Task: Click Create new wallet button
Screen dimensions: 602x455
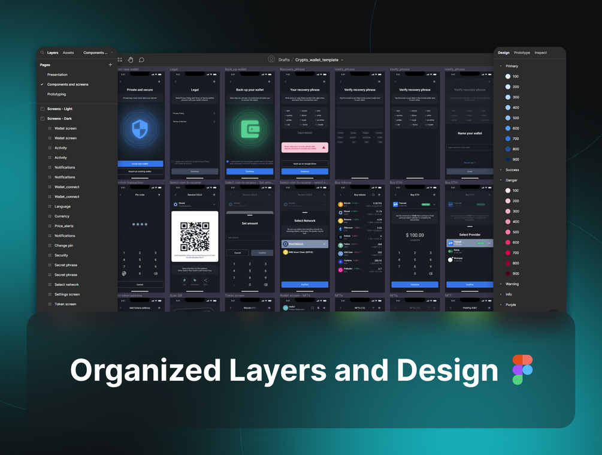Action: pyautogui.click(x=140, y=164)
